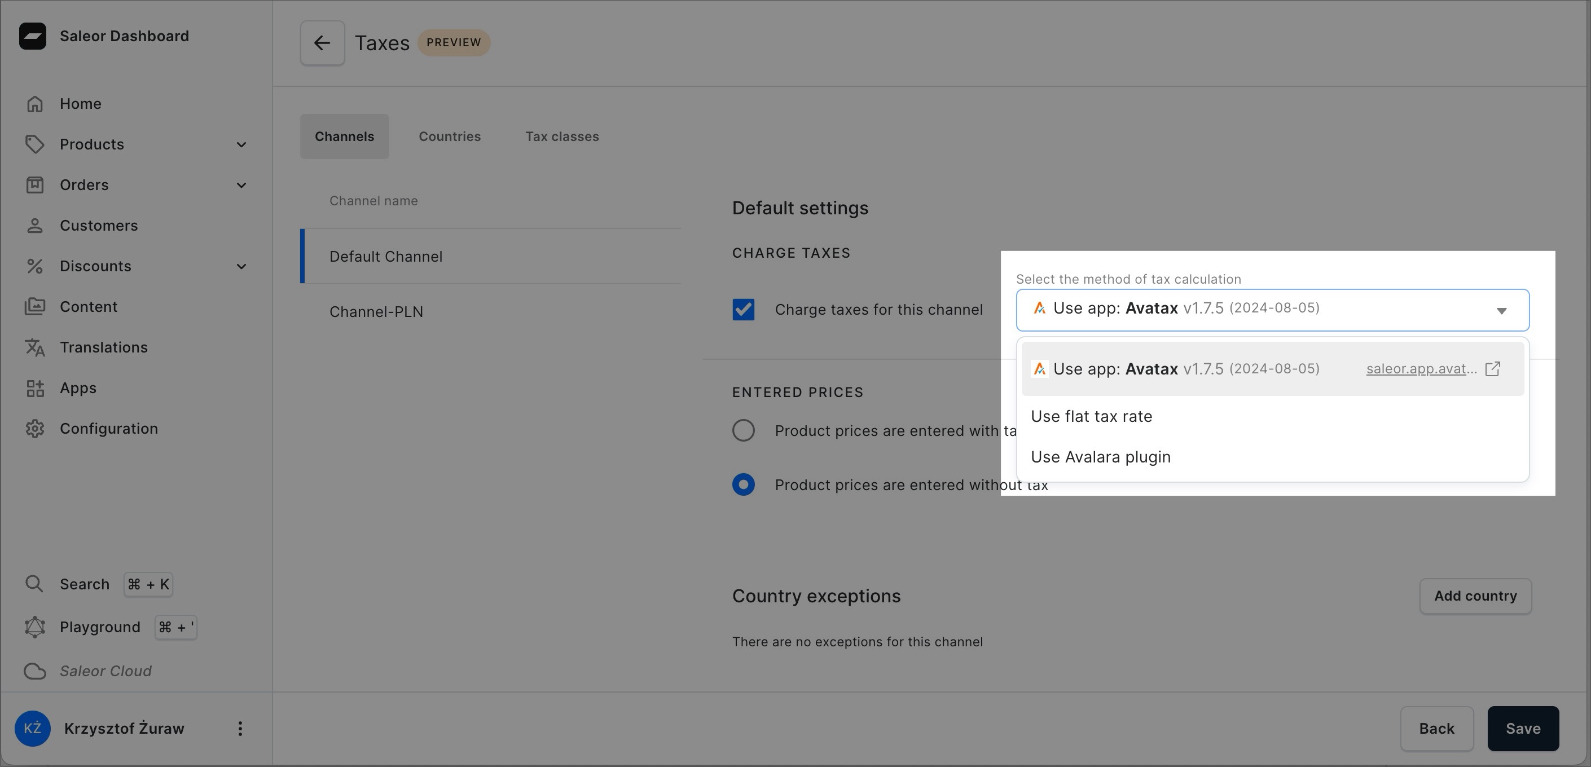Uncheck Charge taxes for this channel
Image resolution: width=1591 pixels, height=767 pixels.
pyautogui.click(x=743, y=310)
